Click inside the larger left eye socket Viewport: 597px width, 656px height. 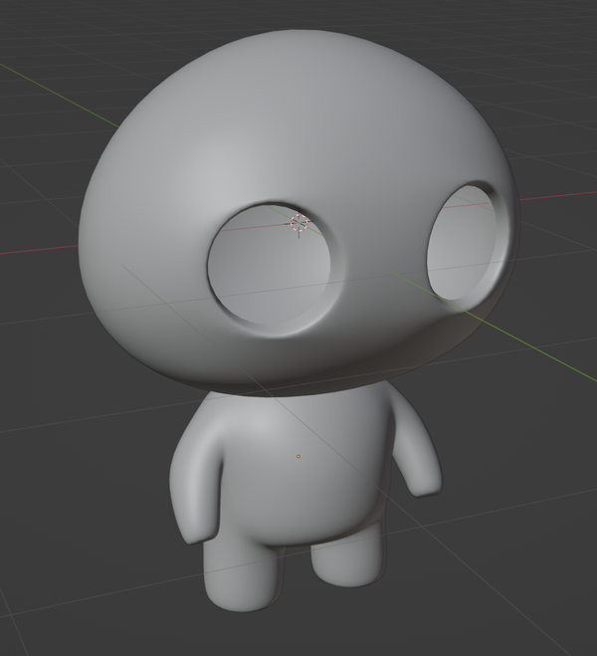tap(269, 267)
